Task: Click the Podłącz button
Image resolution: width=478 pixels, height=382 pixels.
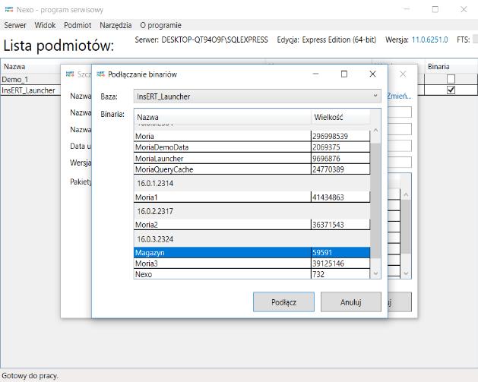Action: coord(283,302)
